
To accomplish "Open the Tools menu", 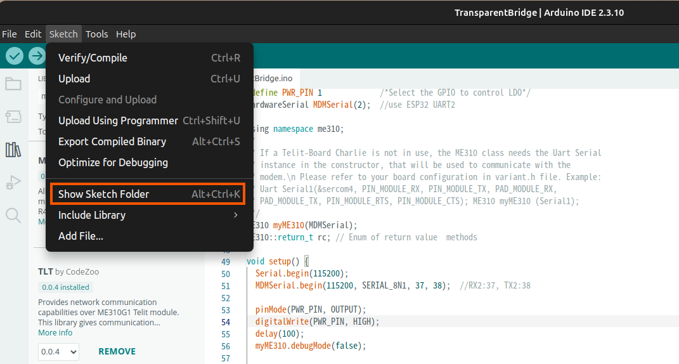I will coord(96,34).
